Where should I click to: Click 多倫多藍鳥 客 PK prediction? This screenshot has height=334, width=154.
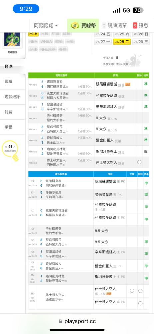coord(108,195)
